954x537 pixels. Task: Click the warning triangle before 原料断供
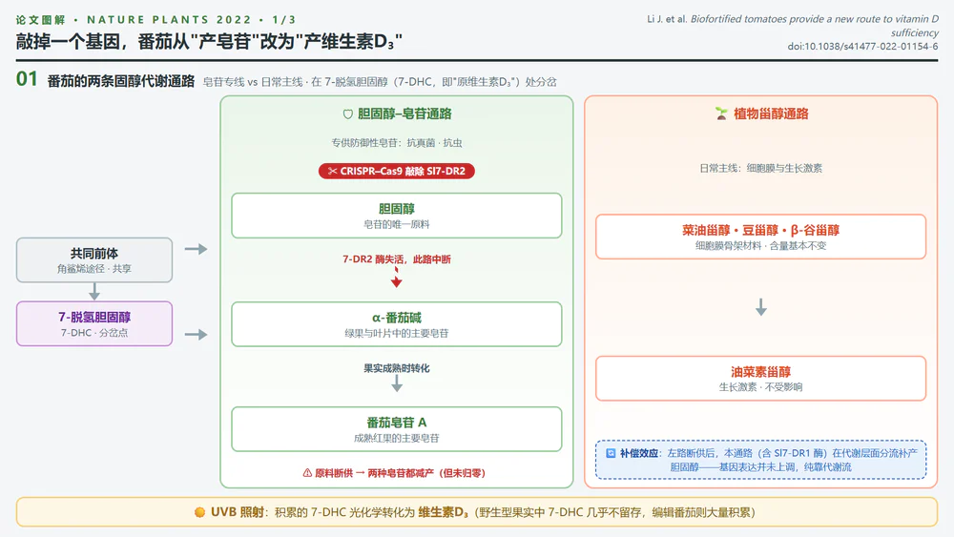[307, 472]
